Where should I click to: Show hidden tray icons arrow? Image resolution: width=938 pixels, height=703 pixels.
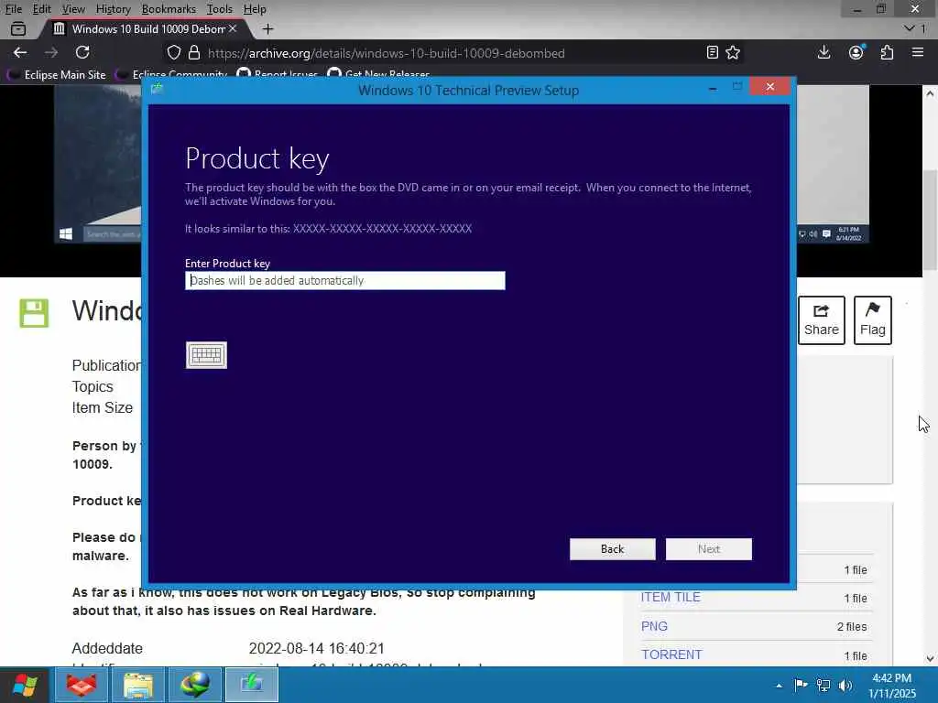pyautogui.click(x=779, y=686)
